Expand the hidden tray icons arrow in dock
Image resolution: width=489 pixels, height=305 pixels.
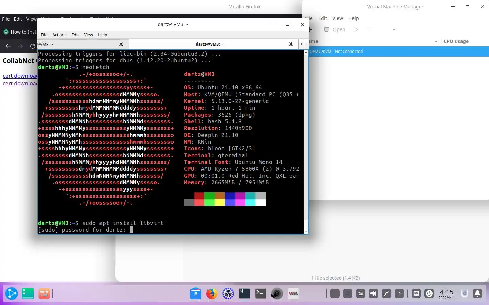coord(399,293)
